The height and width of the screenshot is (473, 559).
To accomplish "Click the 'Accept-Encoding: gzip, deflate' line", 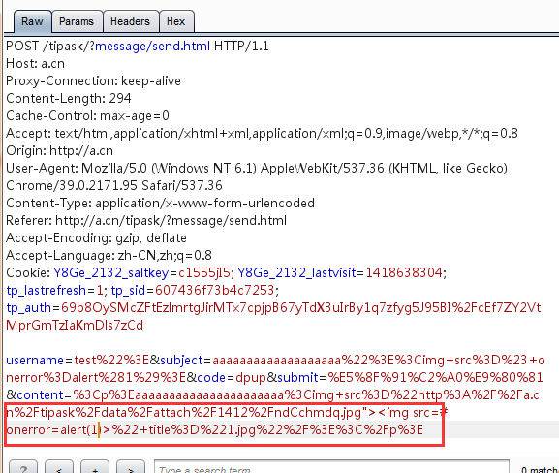I will [96, 237].
